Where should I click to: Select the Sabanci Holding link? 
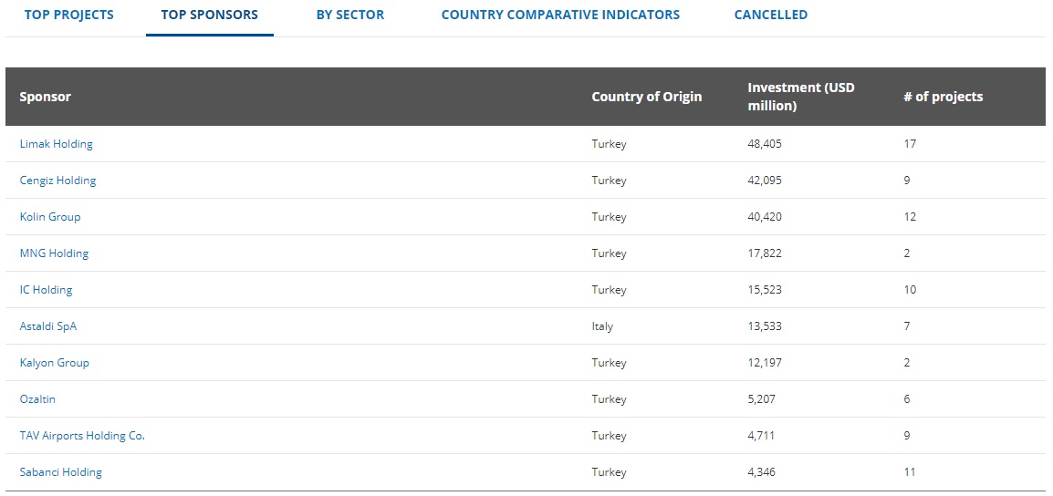60,472
